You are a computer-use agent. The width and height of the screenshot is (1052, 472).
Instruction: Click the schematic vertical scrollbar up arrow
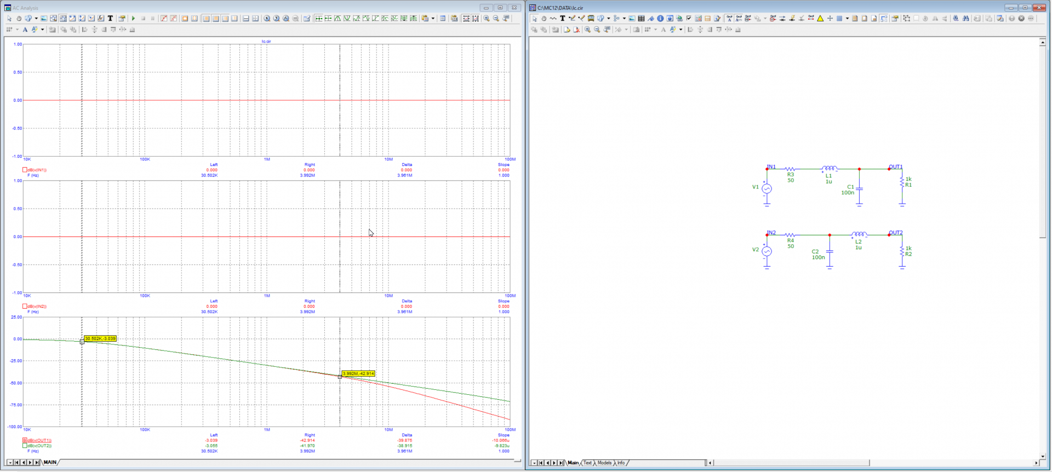1042,42
